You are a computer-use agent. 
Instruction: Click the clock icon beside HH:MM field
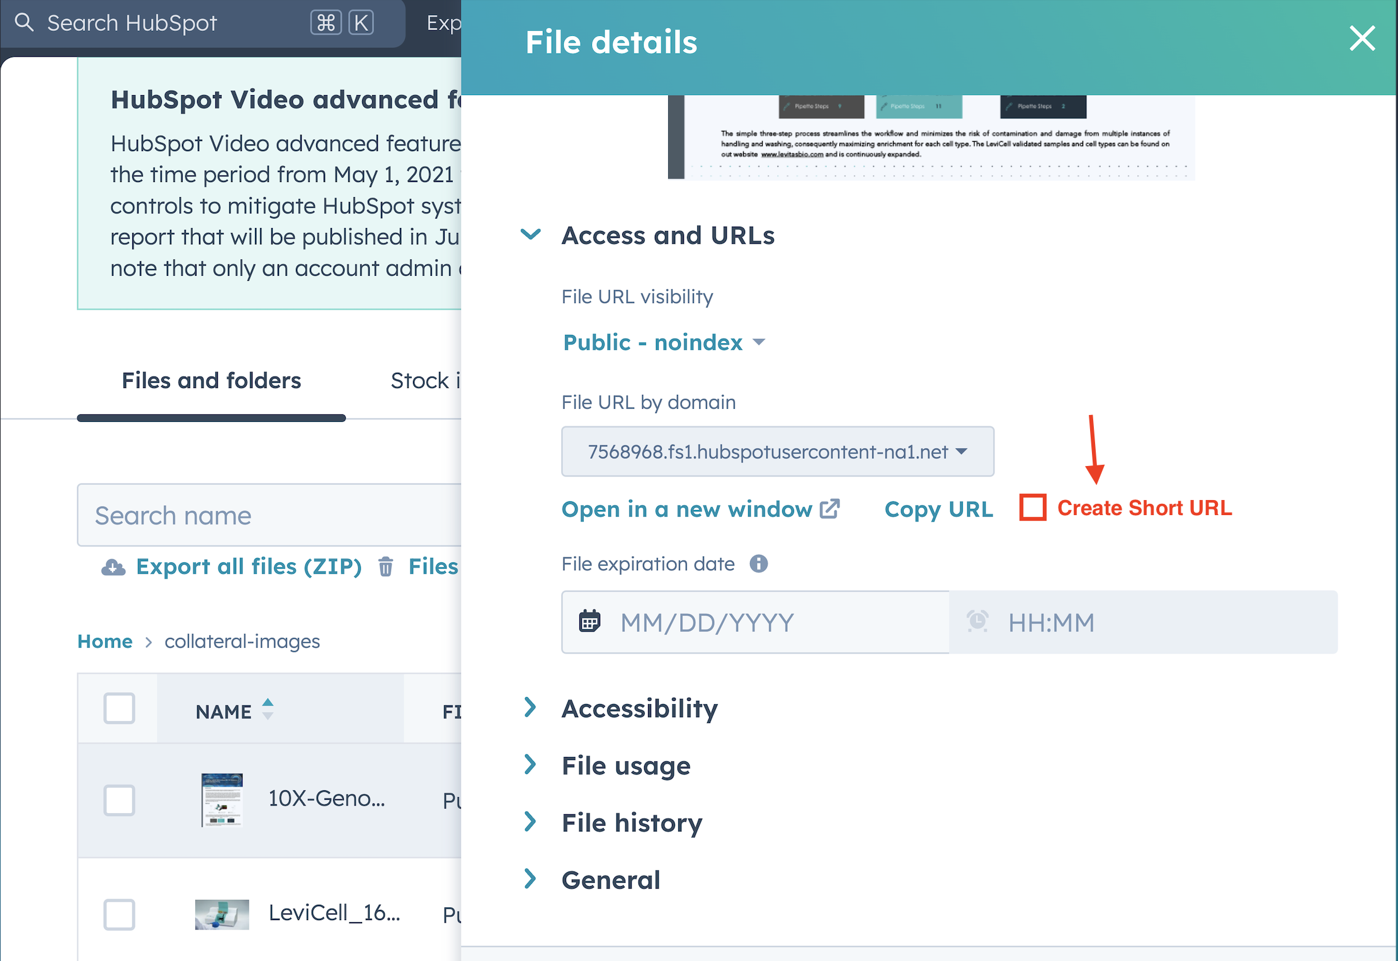pos(977,622)
